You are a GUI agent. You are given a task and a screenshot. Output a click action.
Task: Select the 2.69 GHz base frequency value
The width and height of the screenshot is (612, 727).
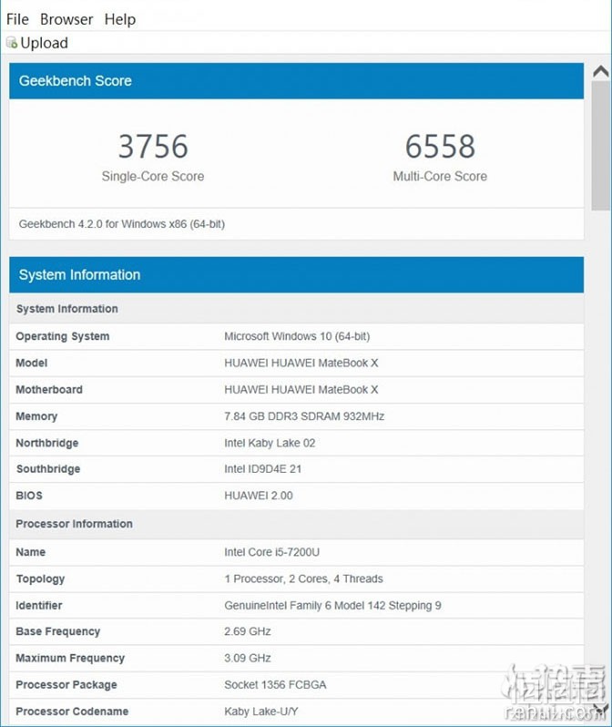click(248, 631)
